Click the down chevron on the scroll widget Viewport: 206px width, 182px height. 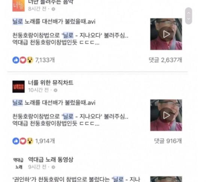189,19
